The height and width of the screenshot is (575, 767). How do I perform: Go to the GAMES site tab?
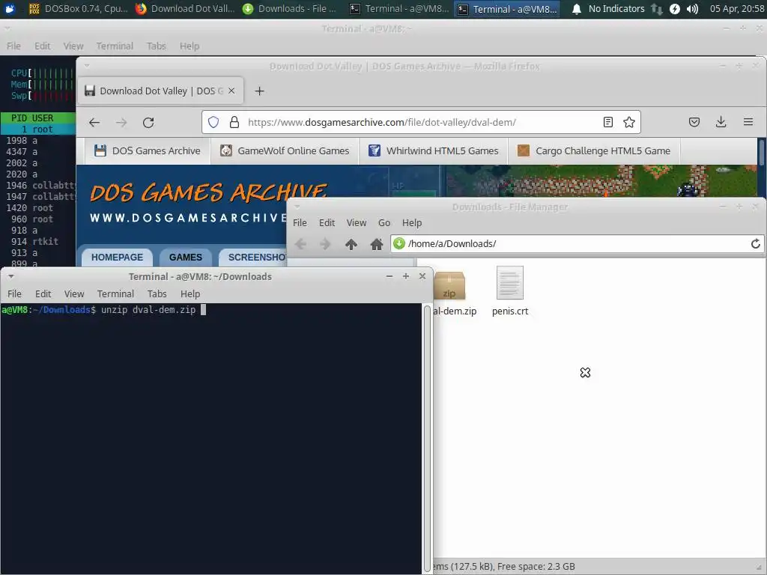(x=186, y=258)
